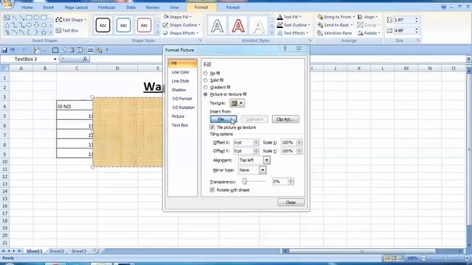Select Shadow category in Format Picture

[x=178, y=90]
